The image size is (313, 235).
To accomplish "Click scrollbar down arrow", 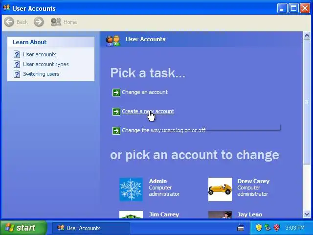I will [307, 214].
